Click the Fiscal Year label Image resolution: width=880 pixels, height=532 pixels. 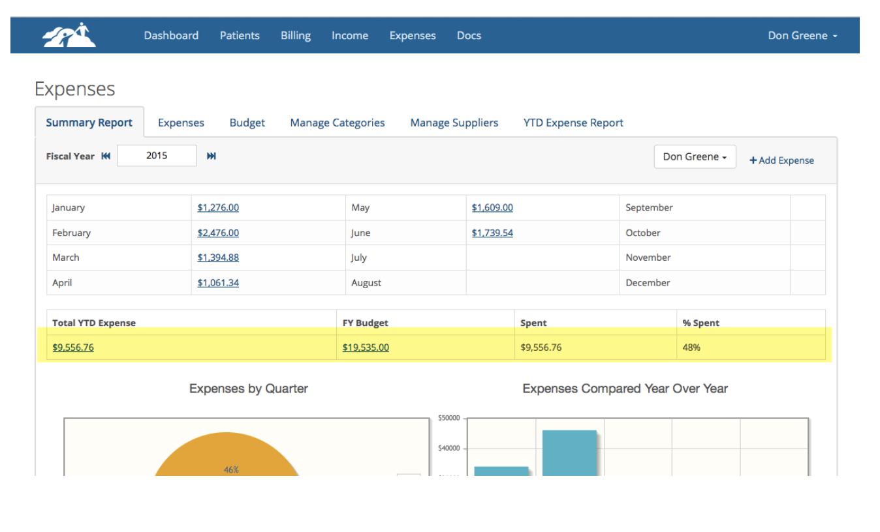[x=70, y=156]
